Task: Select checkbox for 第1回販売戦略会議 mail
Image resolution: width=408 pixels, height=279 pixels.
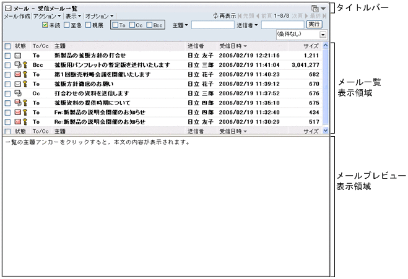Action: click(7, 75)
